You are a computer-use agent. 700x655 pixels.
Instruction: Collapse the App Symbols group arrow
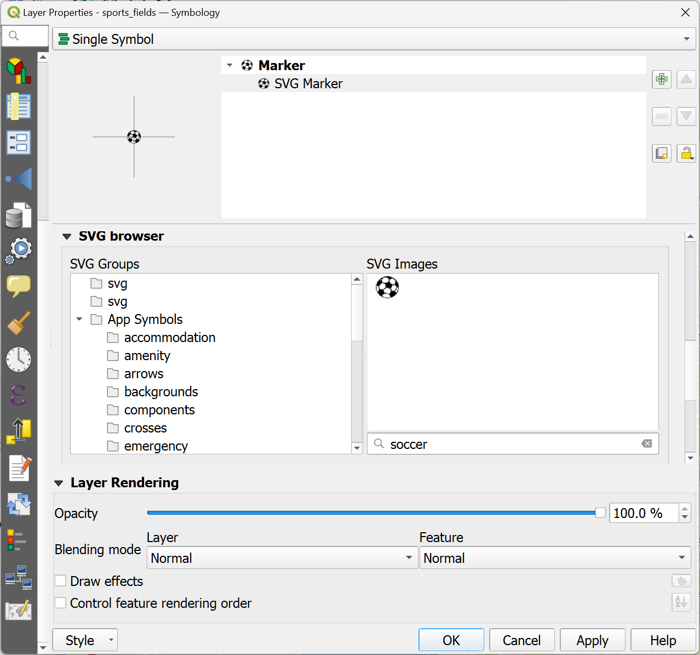click(x=79, y=319)
